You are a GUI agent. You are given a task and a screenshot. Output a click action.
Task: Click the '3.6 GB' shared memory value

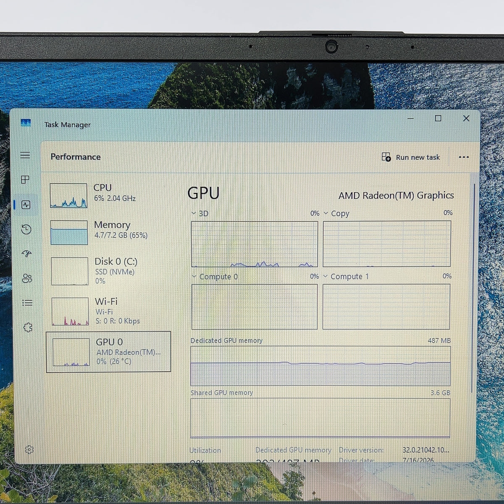[440, 393]
